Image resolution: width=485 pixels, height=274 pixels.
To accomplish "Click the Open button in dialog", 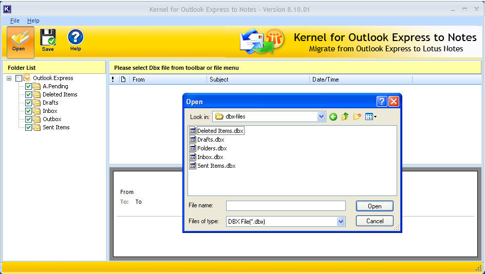I will [x=375, y=206].
